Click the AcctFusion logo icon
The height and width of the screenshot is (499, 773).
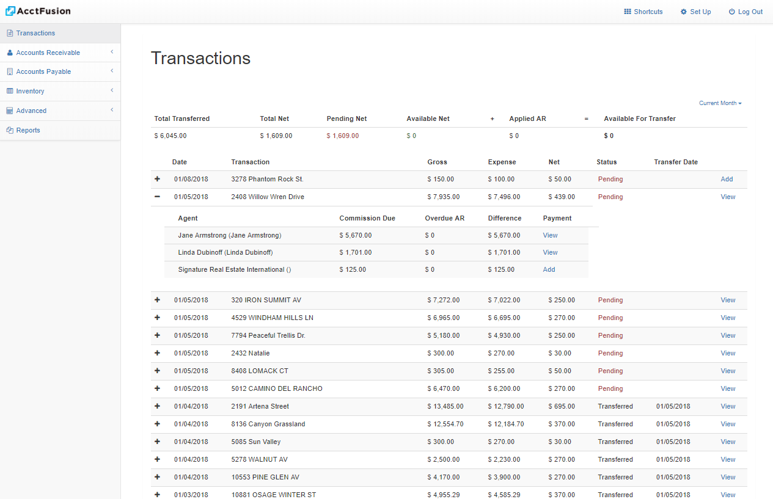[x=10, y=11]
